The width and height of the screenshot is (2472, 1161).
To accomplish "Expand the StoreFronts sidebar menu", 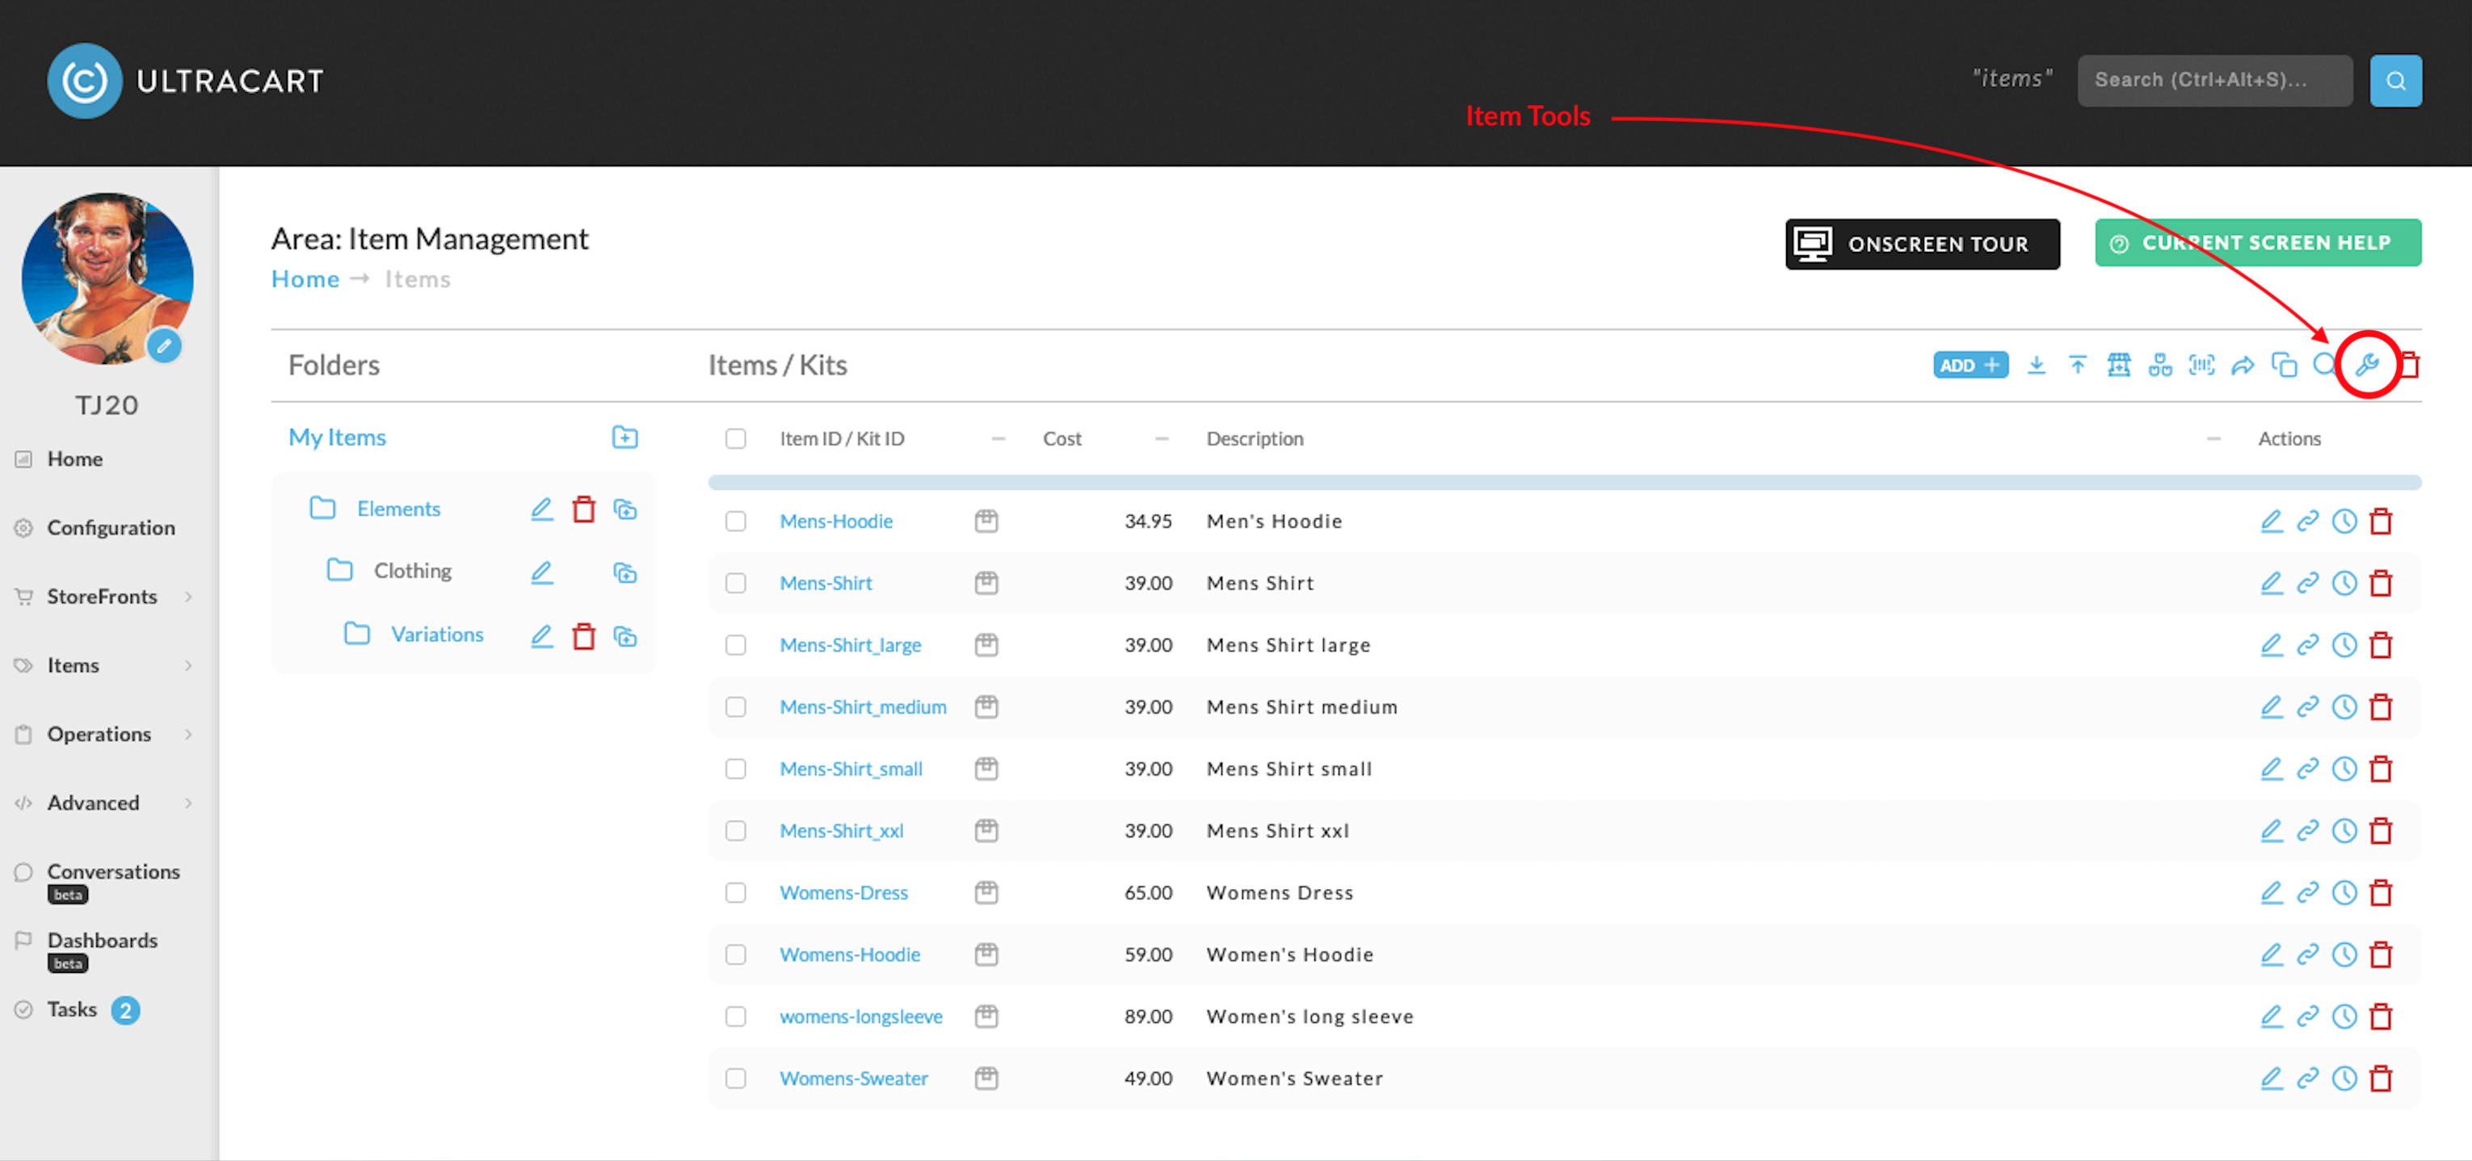I will click(x=103, y=597).
